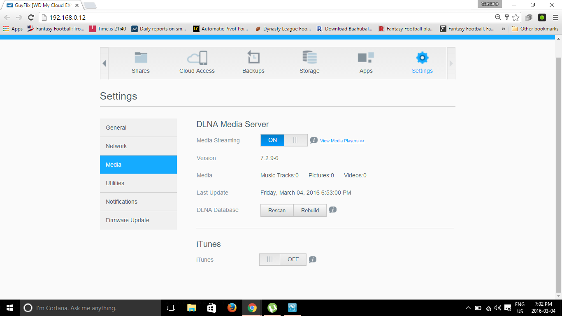This screenshot has height=316, width=562.
Task: Expand the bookmarks bar overflow chevron
Action: point(504,29)
